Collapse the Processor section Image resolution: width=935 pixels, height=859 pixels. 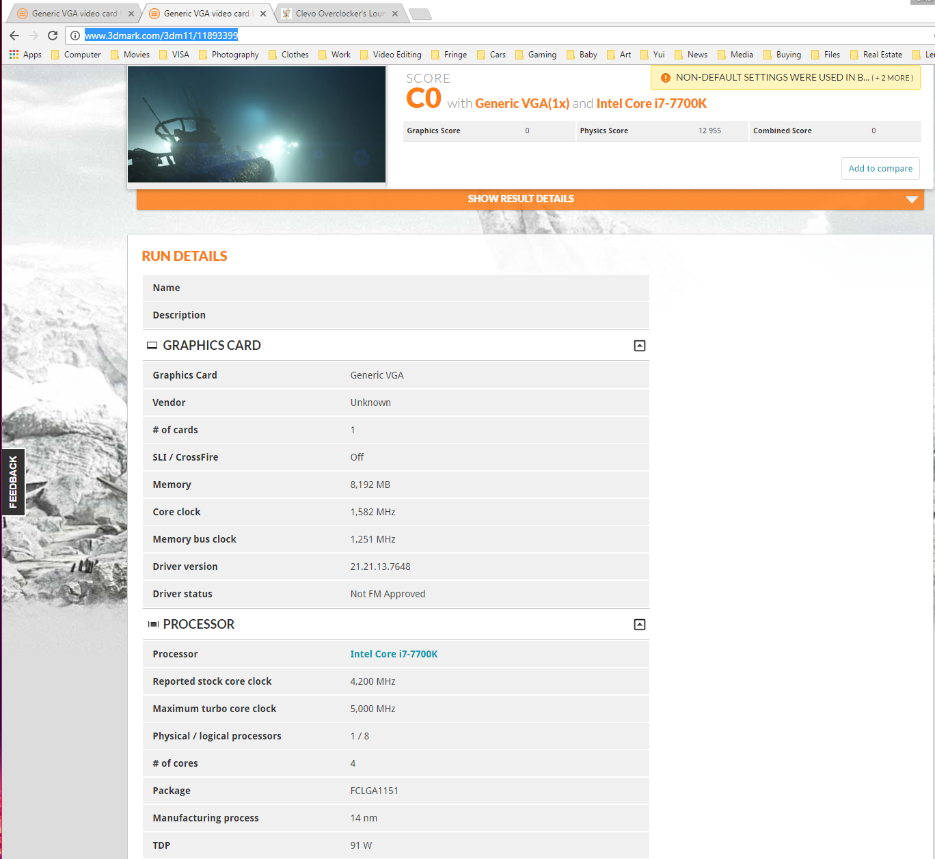click(640, 625)
